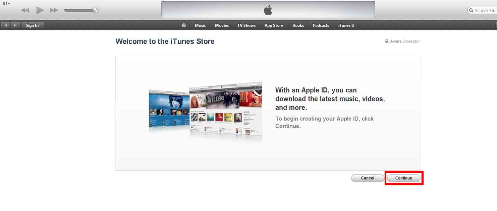Go forward with the right arrow
The image size is (497, 211).
click(15, 25)
